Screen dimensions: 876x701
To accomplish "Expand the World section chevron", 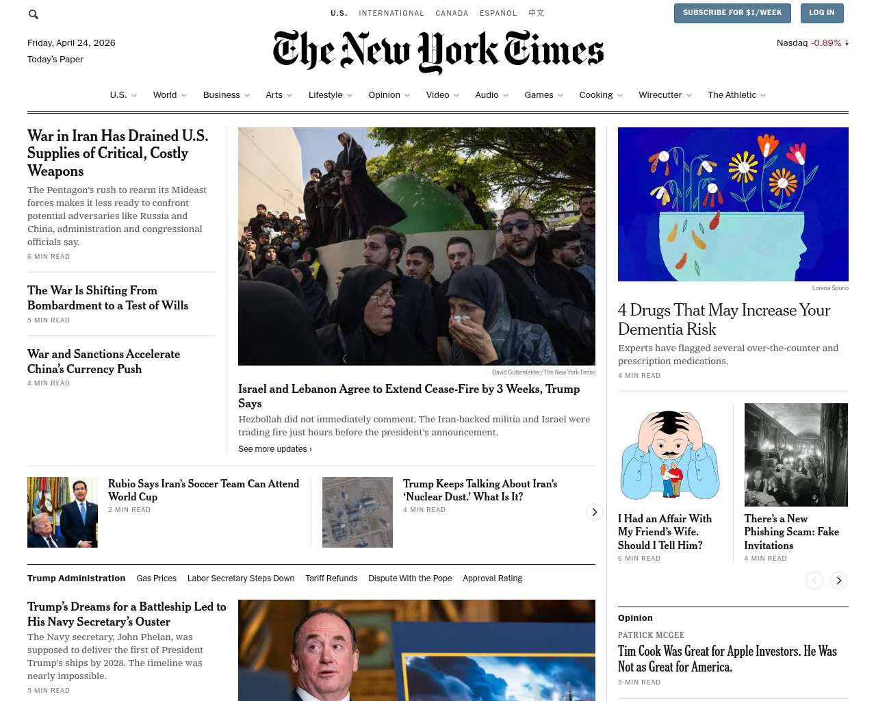I will coord(184,95).
